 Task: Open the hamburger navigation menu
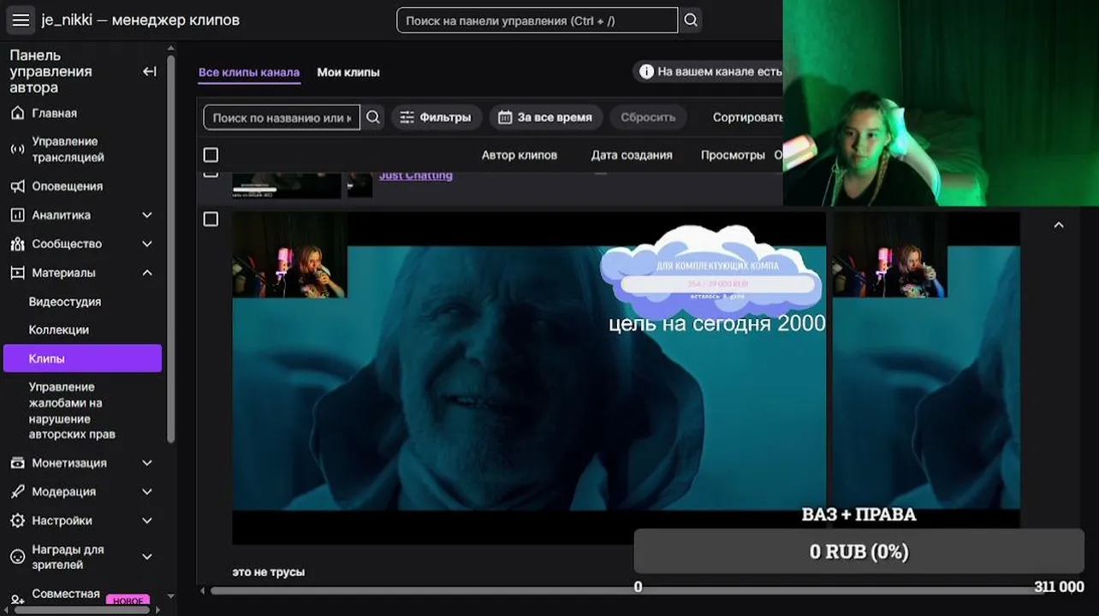pos(21,20)
